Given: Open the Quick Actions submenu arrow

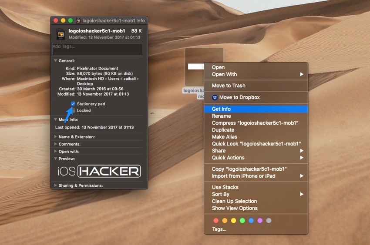Looking at the screenshot, I should coord(302,158).
